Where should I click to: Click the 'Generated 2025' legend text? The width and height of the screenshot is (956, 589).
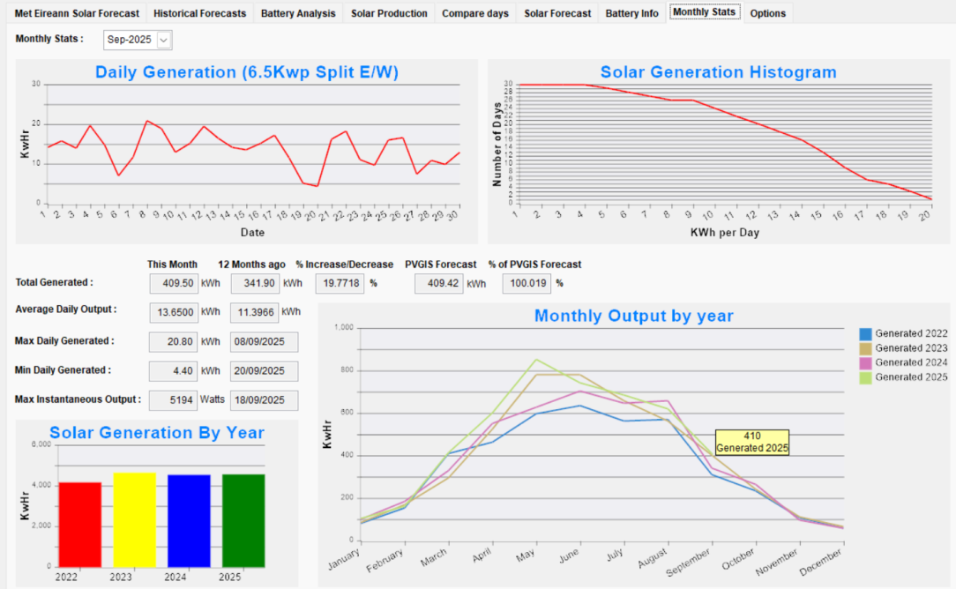pos(912,377)
